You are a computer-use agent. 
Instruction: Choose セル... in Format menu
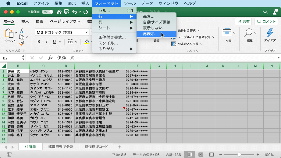114,11
